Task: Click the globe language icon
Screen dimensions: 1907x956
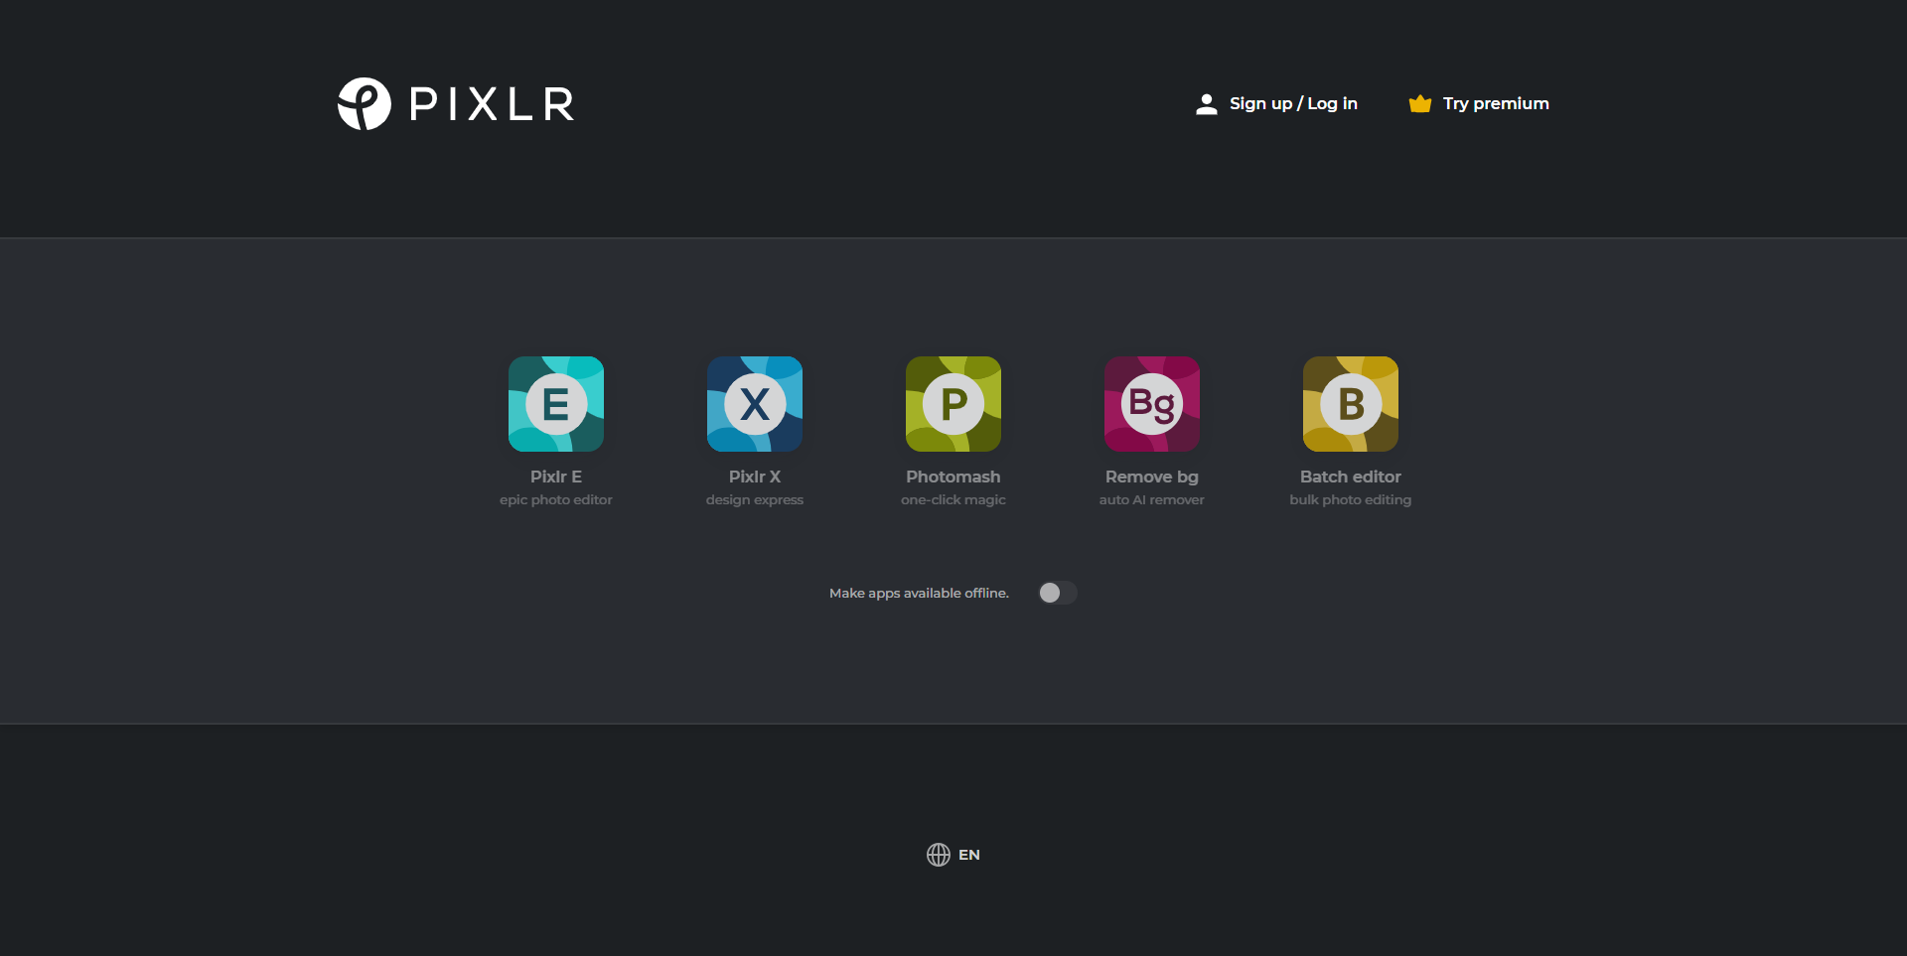Action: click(x=939, y=855)
